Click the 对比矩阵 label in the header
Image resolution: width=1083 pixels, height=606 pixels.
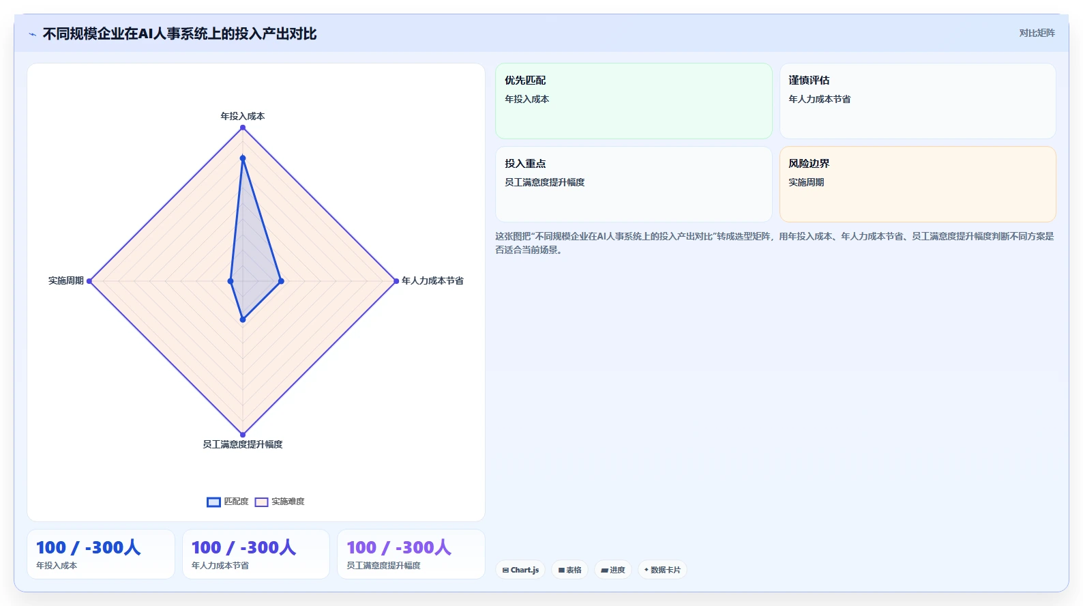(1037, 33)
